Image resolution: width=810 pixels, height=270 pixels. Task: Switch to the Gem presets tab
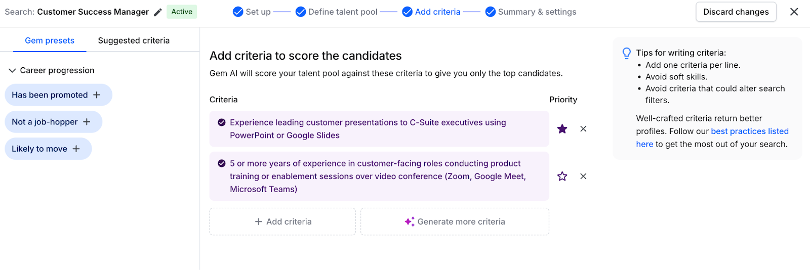click(x=50, y=40)
